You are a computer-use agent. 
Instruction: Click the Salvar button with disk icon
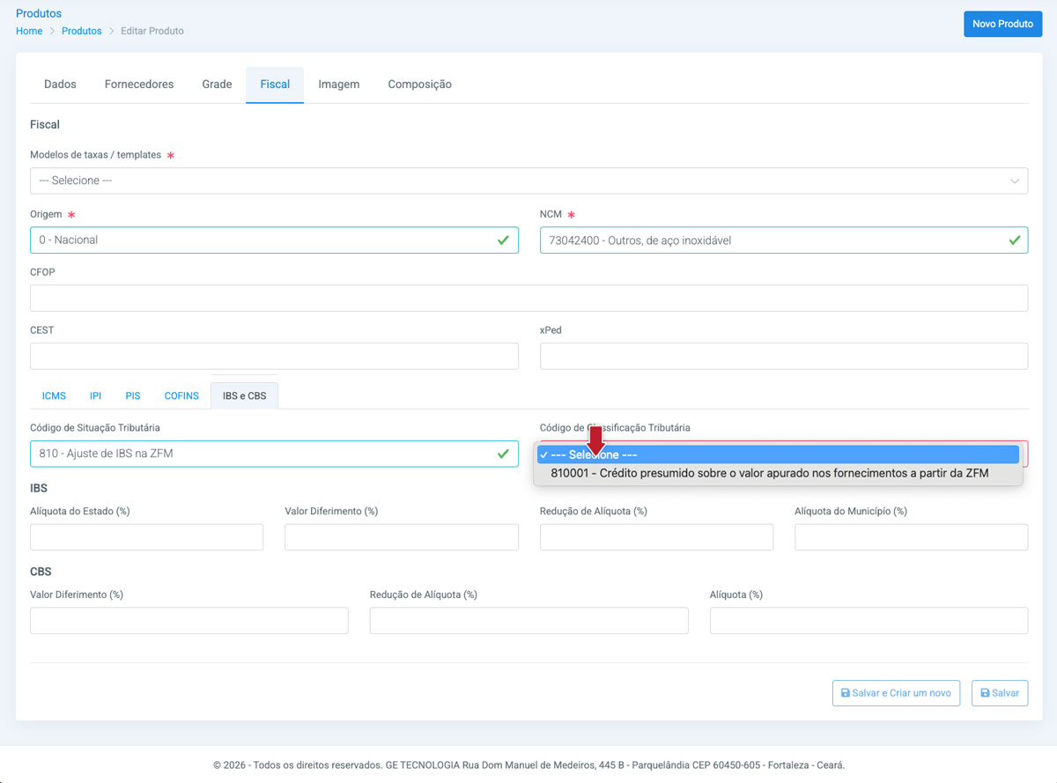point(999,693)
